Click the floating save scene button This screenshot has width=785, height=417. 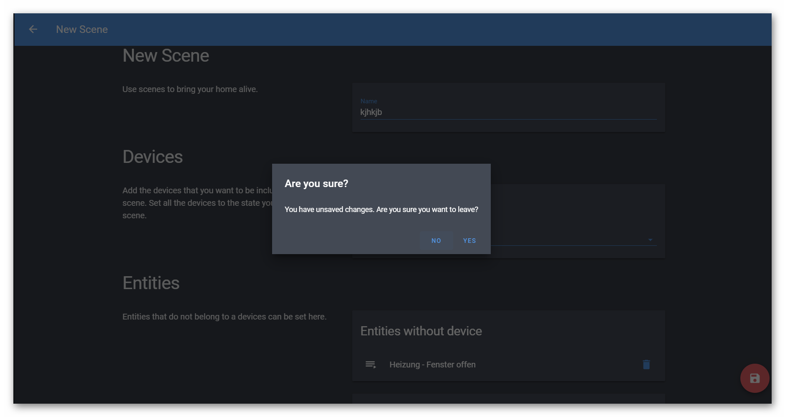pos(755,378)
